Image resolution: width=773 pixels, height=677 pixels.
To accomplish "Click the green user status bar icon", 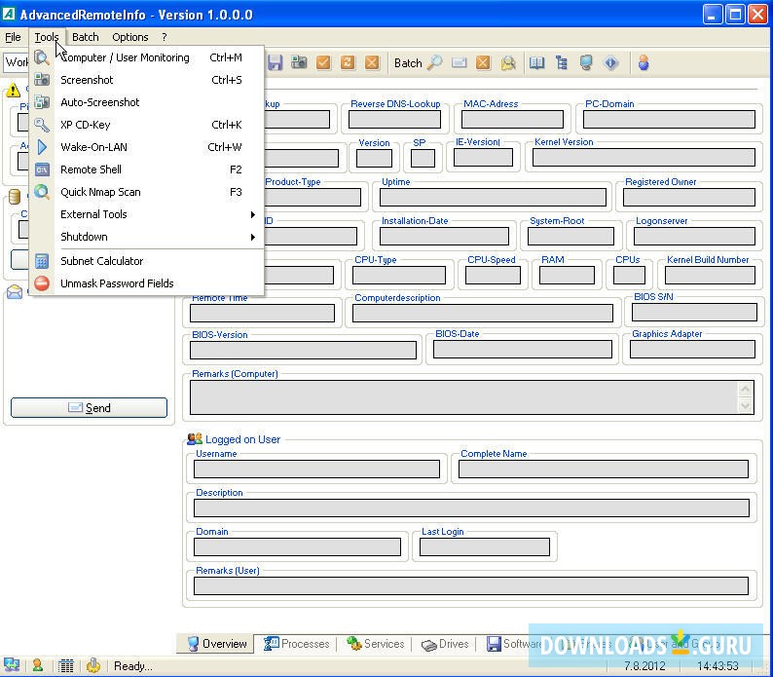I will (x=37, y=664).
